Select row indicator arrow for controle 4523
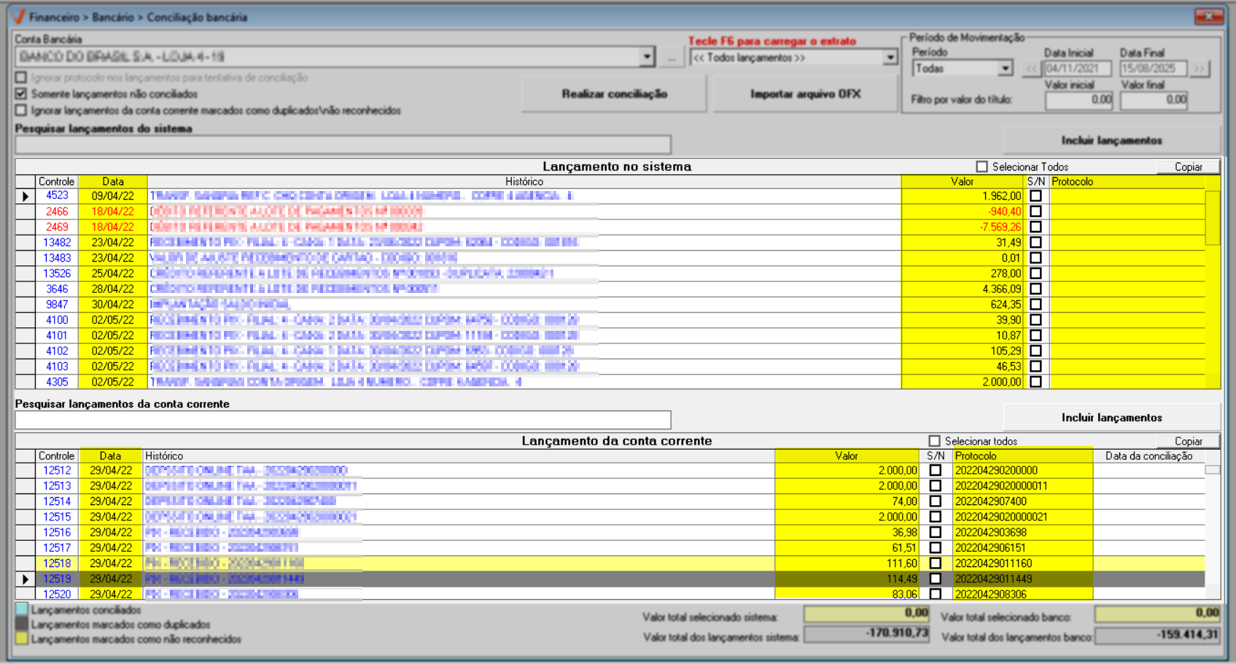The width and height of the screenshot is (1236, 664). pos(26,196)
